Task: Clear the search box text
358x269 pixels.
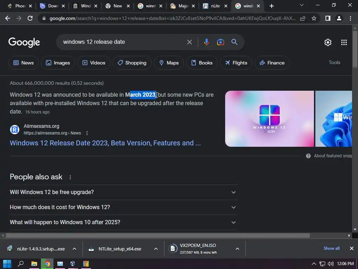Action: tap(189, 42)
